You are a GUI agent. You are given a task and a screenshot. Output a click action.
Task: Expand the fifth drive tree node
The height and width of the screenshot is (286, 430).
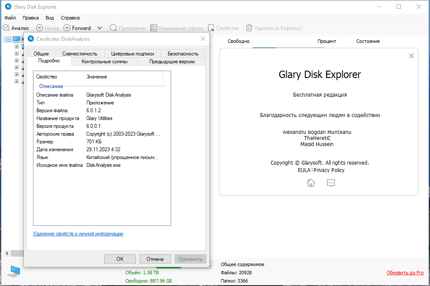pyautogui.click(x=17, y=75)
